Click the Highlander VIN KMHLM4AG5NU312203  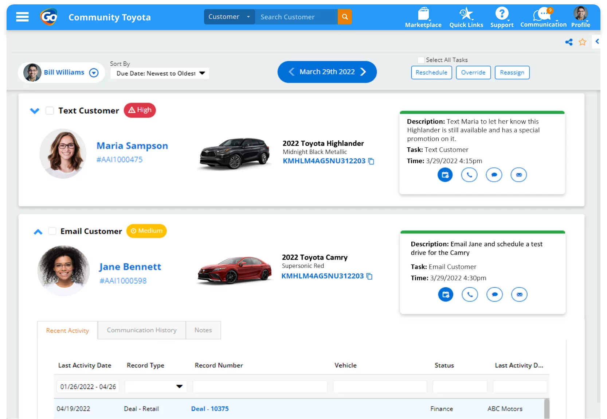pos(324,161)
